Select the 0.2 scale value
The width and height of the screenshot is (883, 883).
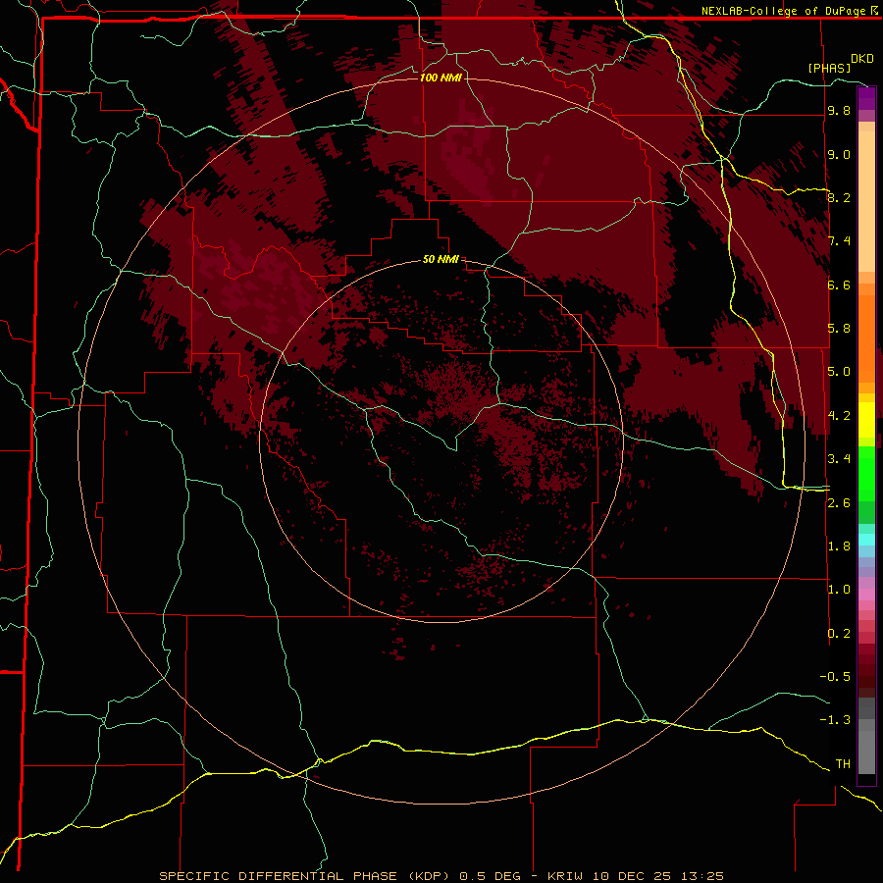pos(839,634)
